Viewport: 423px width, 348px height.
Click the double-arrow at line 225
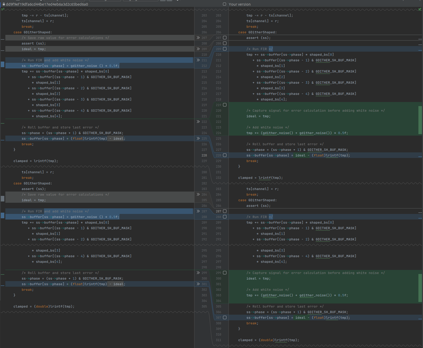tap(198, 138)
